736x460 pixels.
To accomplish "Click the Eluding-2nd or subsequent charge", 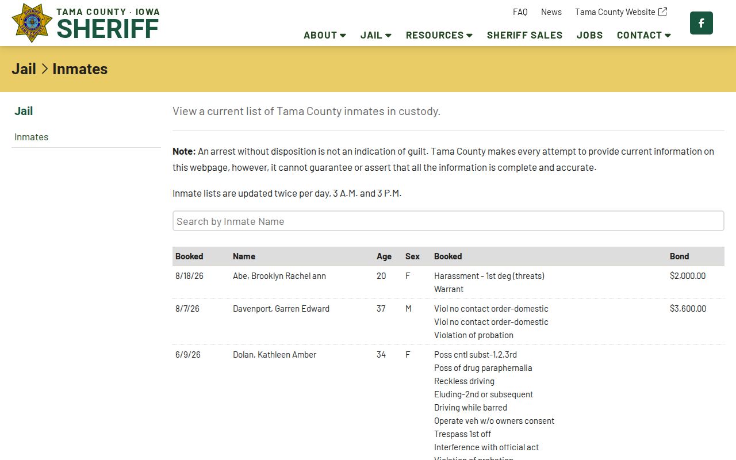I will 484,394.
